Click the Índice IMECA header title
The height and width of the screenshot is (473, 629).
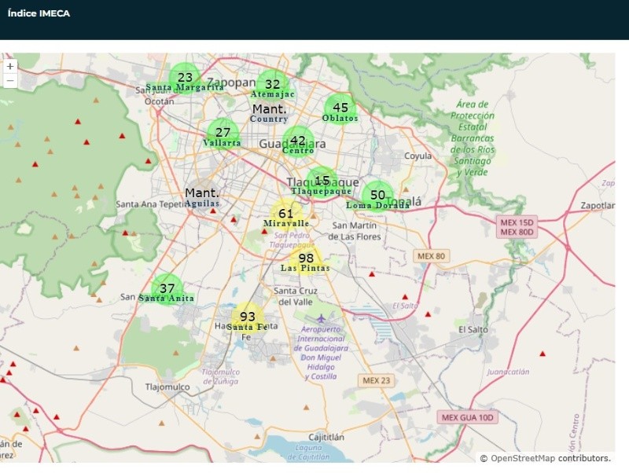[x=39, y=13]
